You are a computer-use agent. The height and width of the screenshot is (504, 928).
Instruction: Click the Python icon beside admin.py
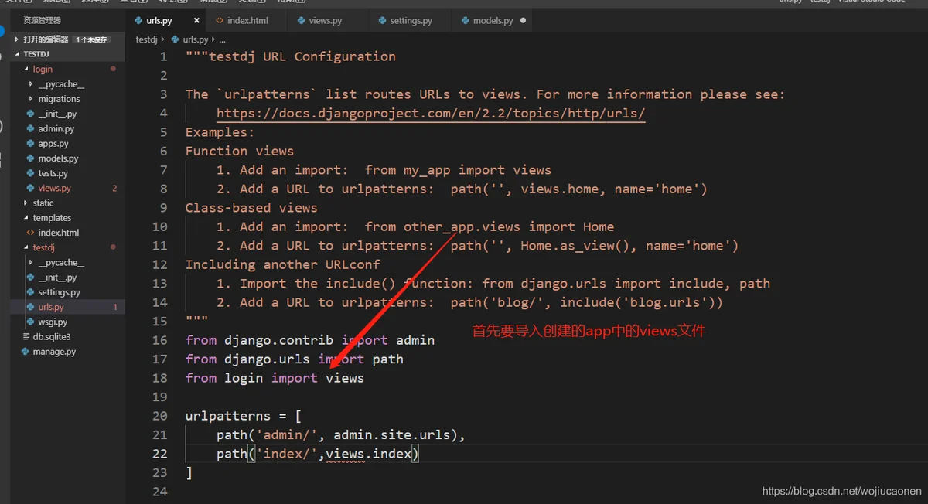pos(30,129)
